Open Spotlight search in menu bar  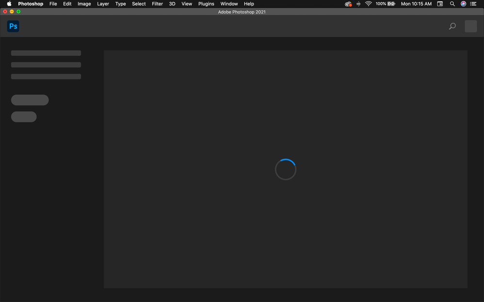tap(452, 4)
